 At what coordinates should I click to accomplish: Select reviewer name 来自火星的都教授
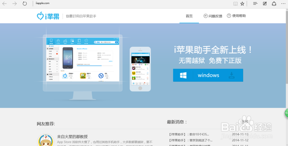[x=72, y=136]
